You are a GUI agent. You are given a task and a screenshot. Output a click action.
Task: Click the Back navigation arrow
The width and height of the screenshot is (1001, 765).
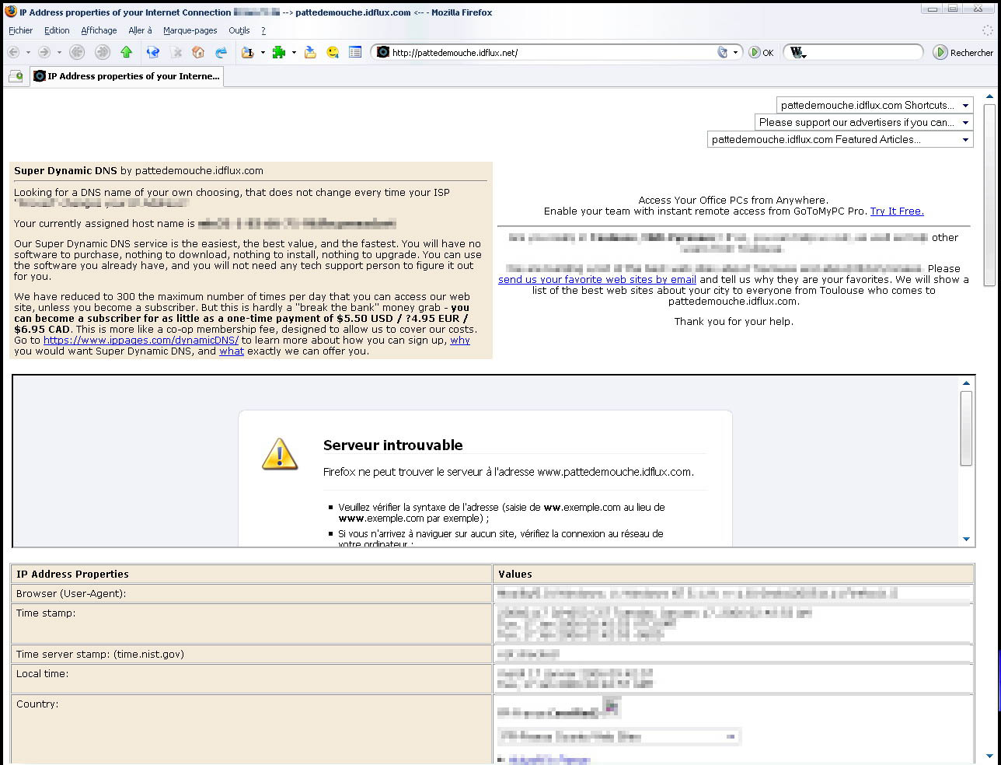(13, 52)
